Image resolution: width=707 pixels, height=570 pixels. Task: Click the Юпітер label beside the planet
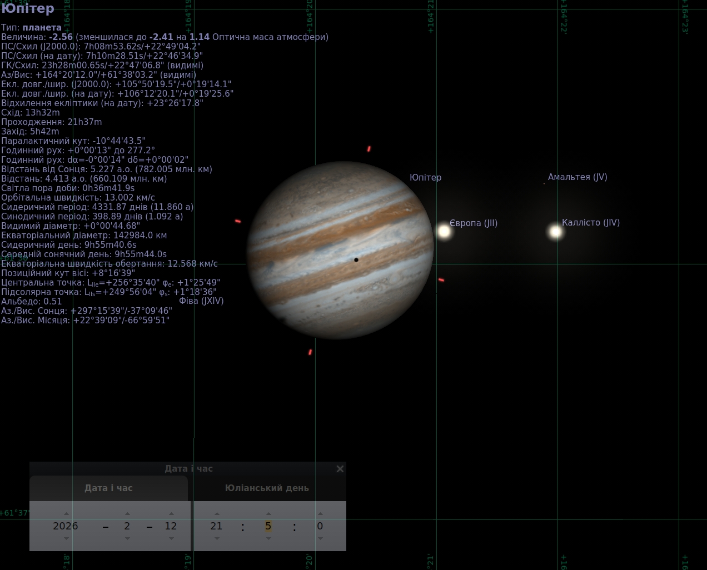[426, 178]
